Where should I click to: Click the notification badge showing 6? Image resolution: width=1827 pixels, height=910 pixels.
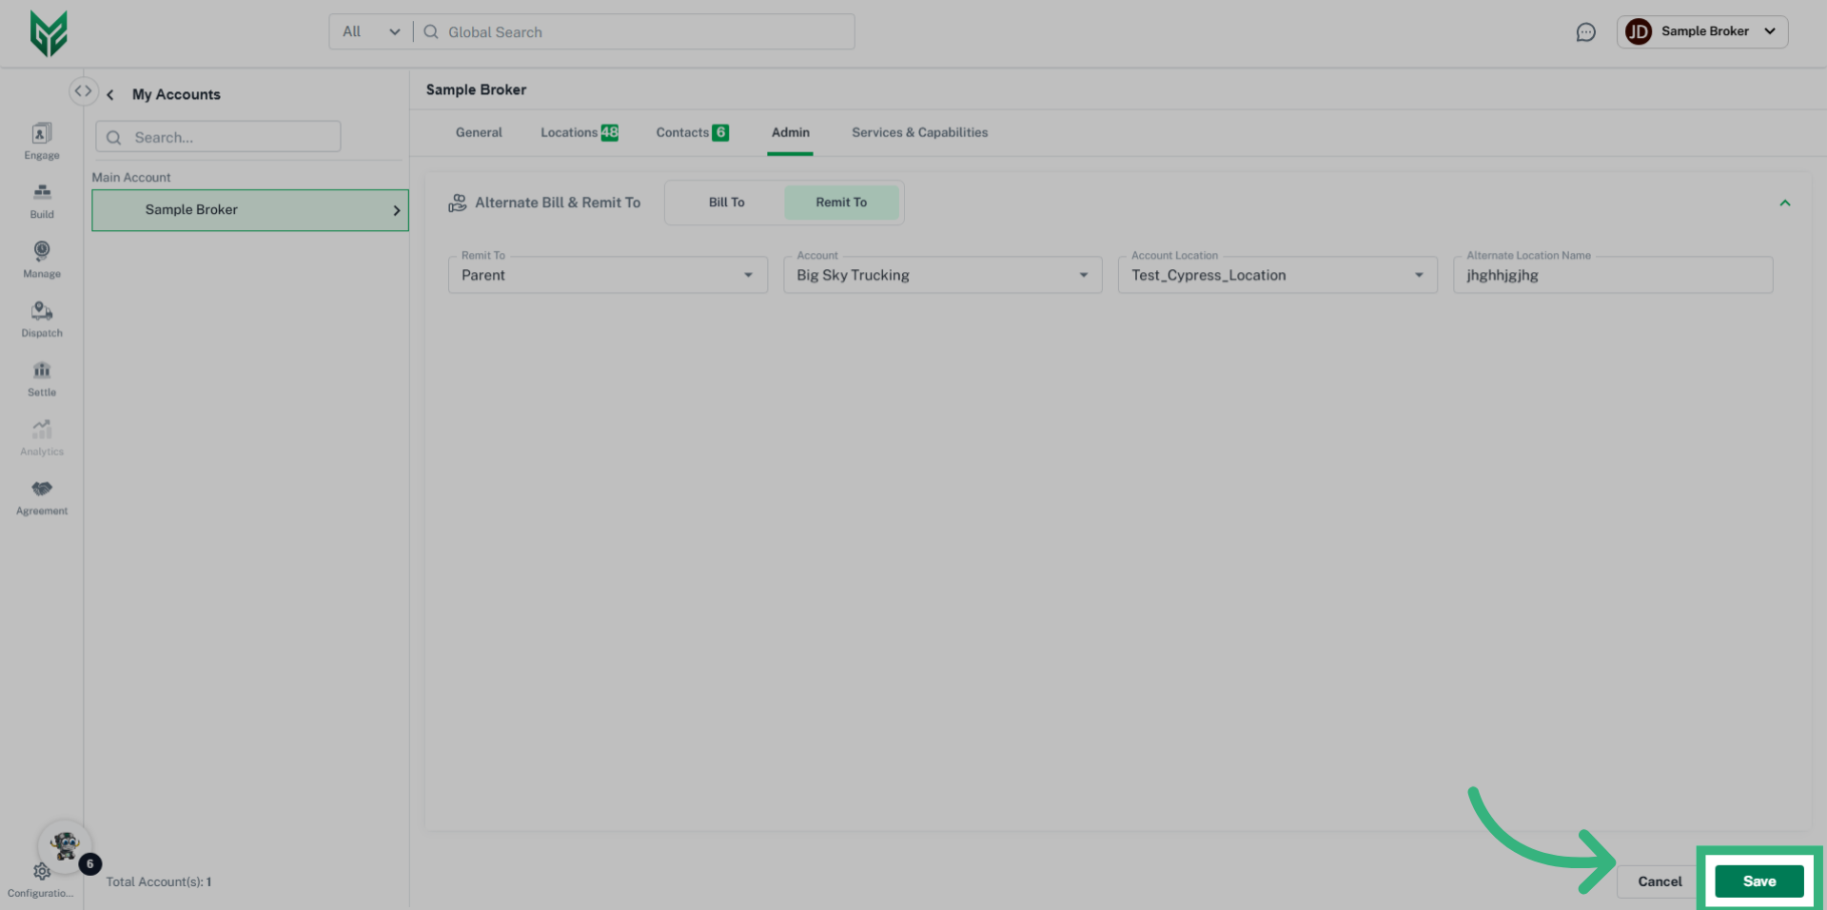(x=89, y=863)
